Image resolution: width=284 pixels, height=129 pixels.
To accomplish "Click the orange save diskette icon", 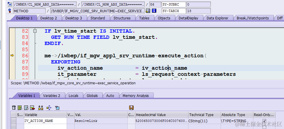I will click(x=131, y=108).
